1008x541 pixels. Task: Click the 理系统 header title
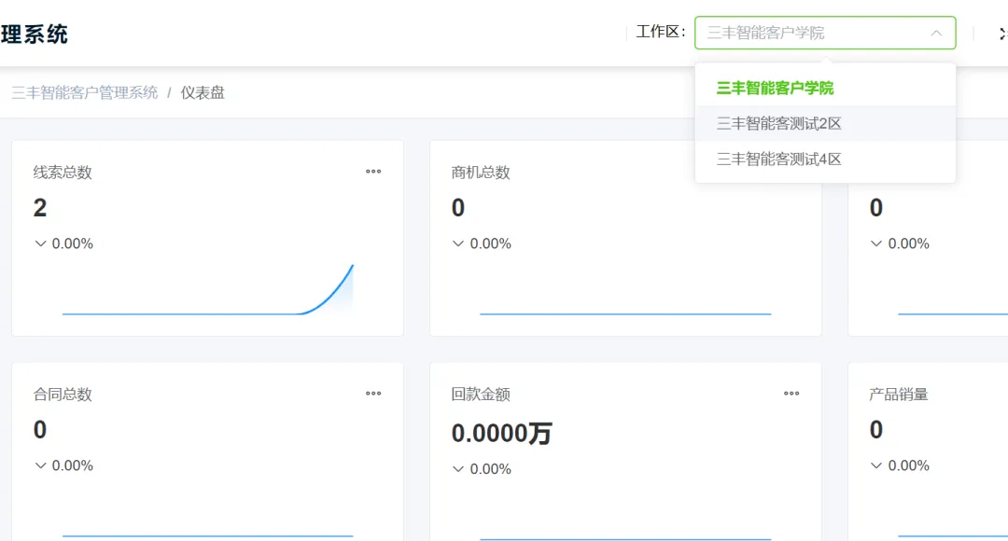pyautogui.click(x=35, y=35)
